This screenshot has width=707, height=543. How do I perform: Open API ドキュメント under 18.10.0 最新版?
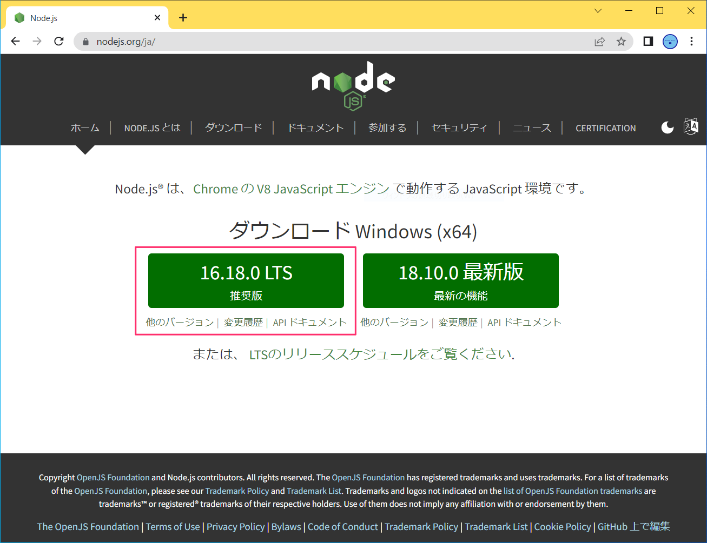525,323
